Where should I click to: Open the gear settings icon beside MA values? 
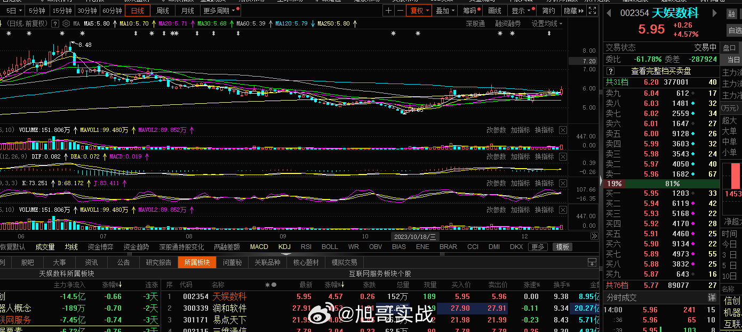click(x=67, y=23)
